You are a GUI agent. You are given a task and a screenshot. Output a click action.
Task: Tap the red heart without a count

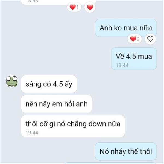coord(90,7)
